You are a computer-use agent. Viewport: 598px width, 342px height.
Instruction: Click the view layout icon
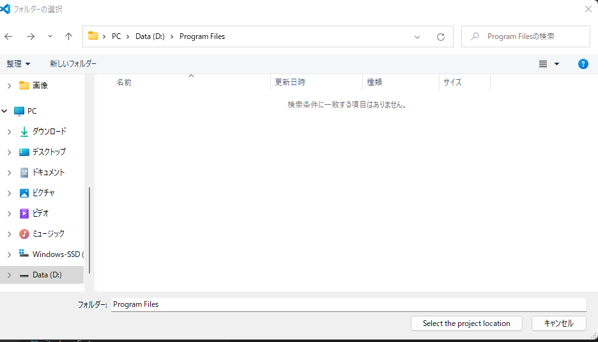coord(543,64)
